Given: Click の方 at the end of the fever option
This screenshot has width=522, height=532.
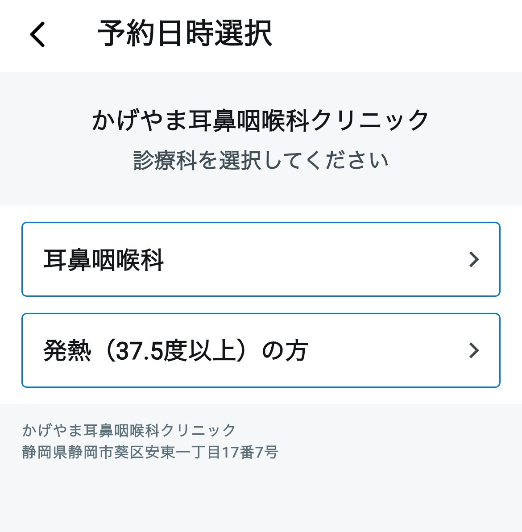Looking at the screenshot, I should (x=285, y=351).
